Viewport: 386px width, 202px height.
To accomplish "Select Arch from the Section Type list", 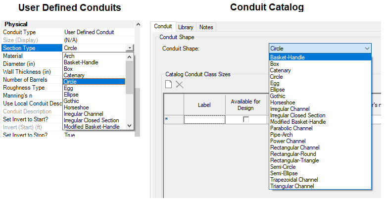I will pyautogui.click(x=69, y=56).
